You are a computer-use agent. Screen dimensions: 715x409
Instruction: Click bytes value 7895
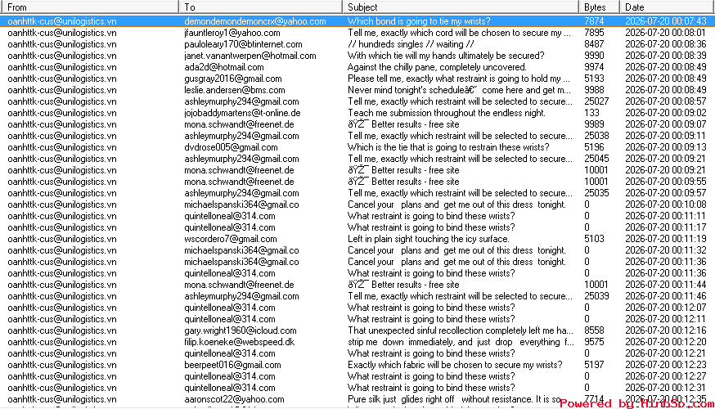tap(594, 33)
